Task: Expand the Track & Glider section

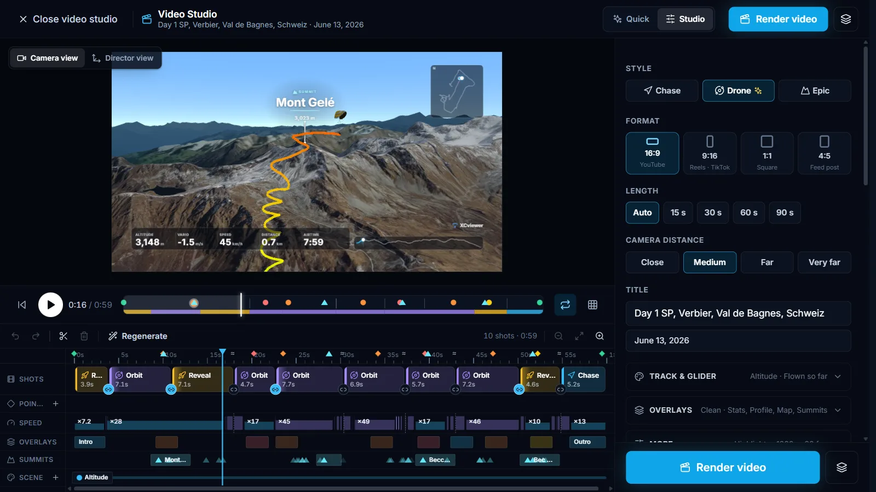Action: click(x=738, y=377)
